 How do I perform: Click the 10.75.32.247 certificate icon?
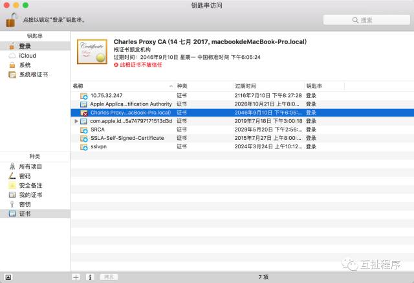click(84, 96)
